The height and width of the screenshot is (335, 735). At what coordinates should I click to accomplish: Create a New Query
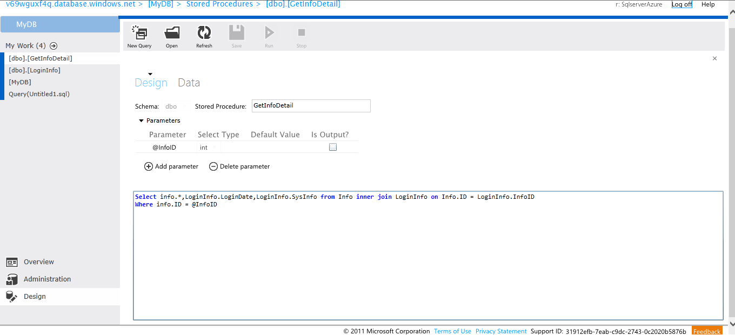pos(139,36)
